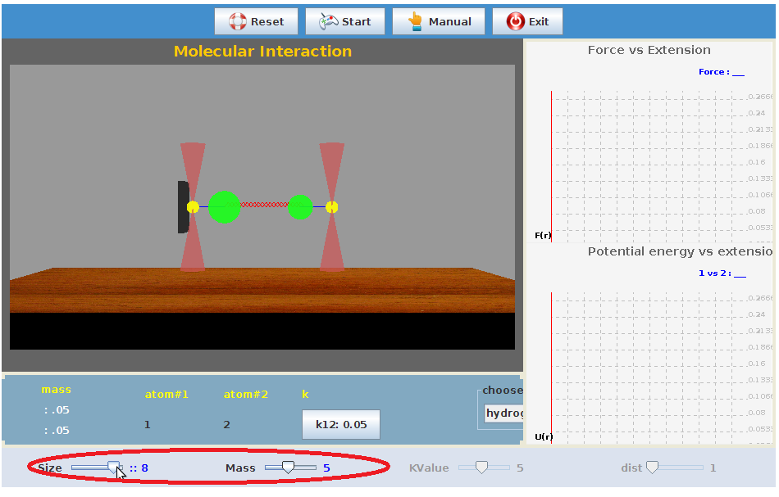Click the red power icon on Exit
Image resolution: width=779 pixels, height=497 pixels.
[x=516, y=22]
